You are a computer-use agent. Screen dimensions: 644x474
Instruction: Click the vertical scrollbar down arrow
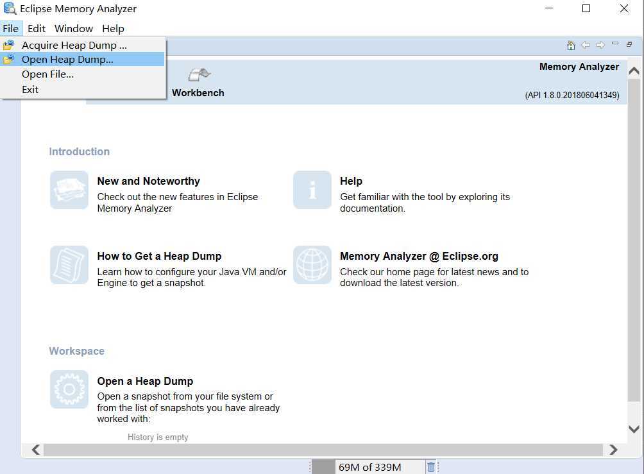point(634,429)
